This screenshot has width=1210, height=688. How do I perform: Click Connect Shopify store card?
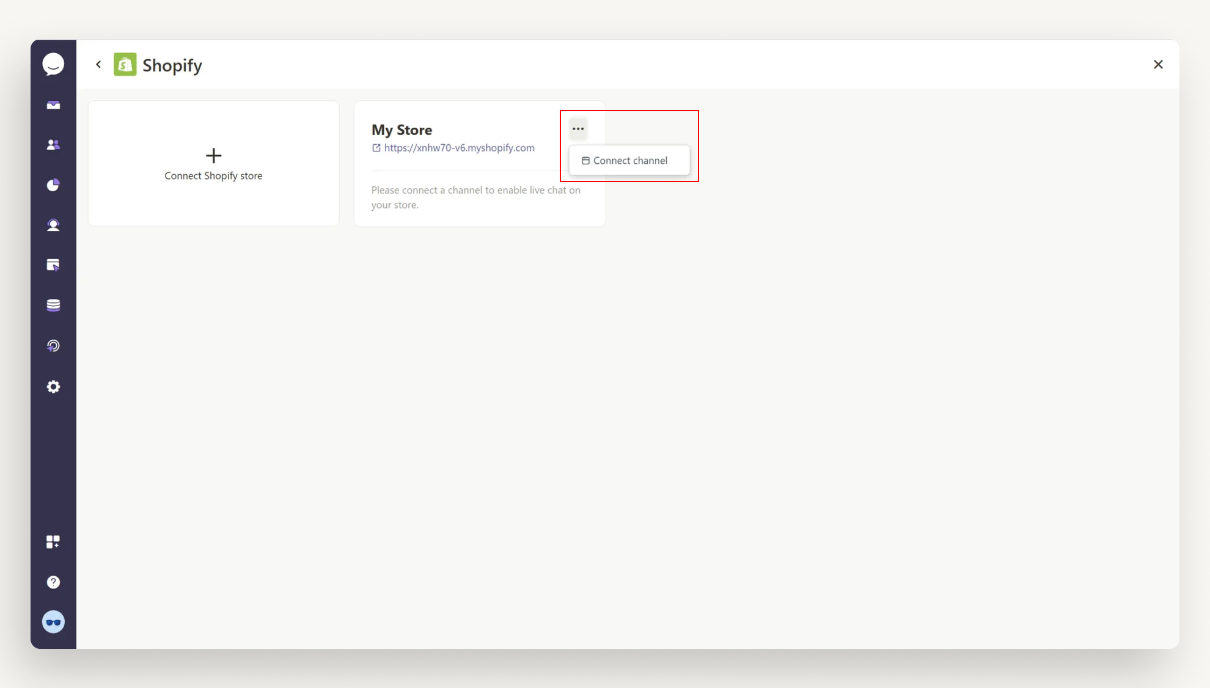213,176
